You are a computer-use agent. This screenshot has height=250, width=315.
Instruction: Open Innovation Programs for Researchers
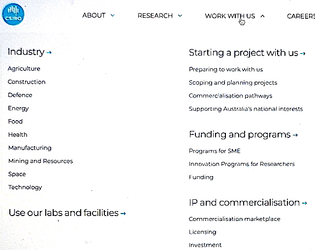coord(242,164)
